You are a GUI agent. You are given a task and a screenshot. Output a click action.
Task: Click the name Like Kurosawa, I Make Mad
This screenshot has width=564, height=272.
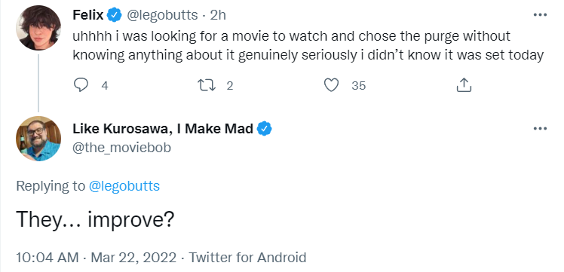click(x=163, y=129)
